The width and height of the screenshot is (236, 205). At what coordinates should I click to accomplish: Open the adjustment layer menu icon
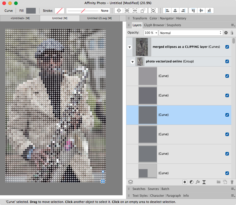[x=191, y=182]
